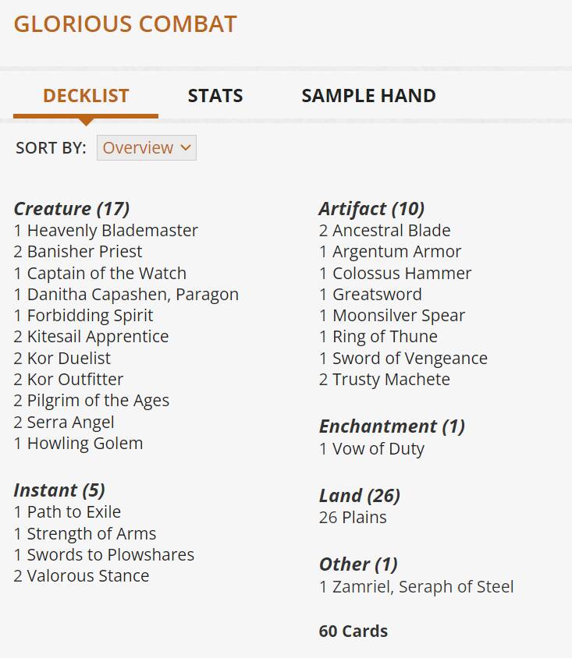
Task: Click the Heavenly Blademaster card link
Action: point(112,231)
